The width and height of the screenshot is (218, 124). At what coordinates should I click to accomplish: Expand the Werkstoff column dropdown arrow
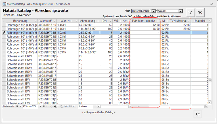54,21
